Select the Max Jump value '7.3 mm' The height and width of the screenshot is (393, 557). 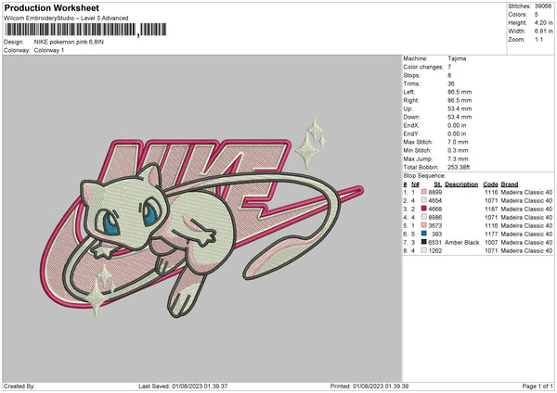tap(458, 158)
